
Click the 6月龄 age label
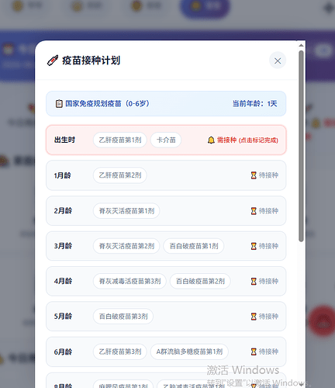(x=63, y=352)
